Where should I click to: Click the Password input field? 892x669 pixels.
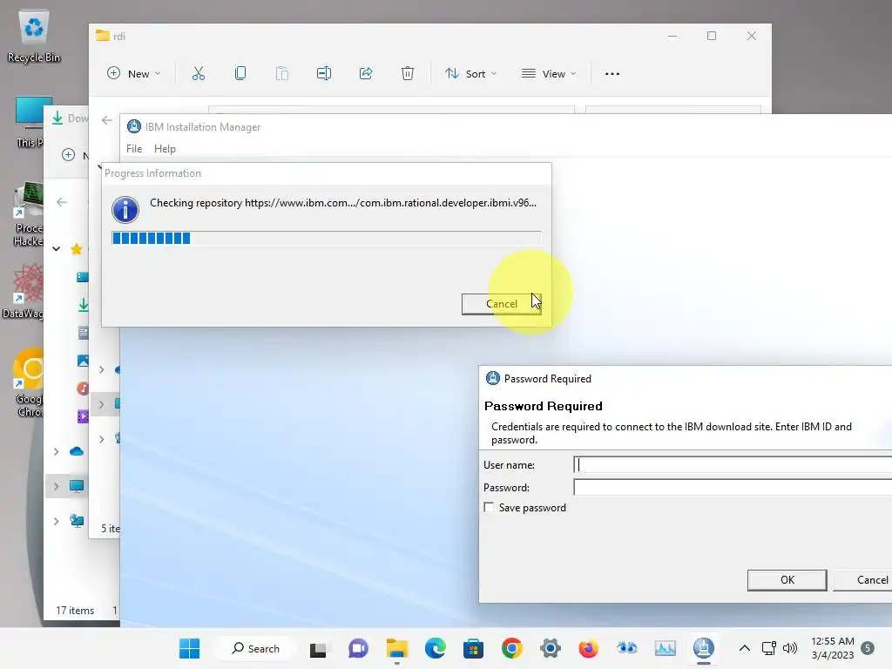tap(733, 488)
